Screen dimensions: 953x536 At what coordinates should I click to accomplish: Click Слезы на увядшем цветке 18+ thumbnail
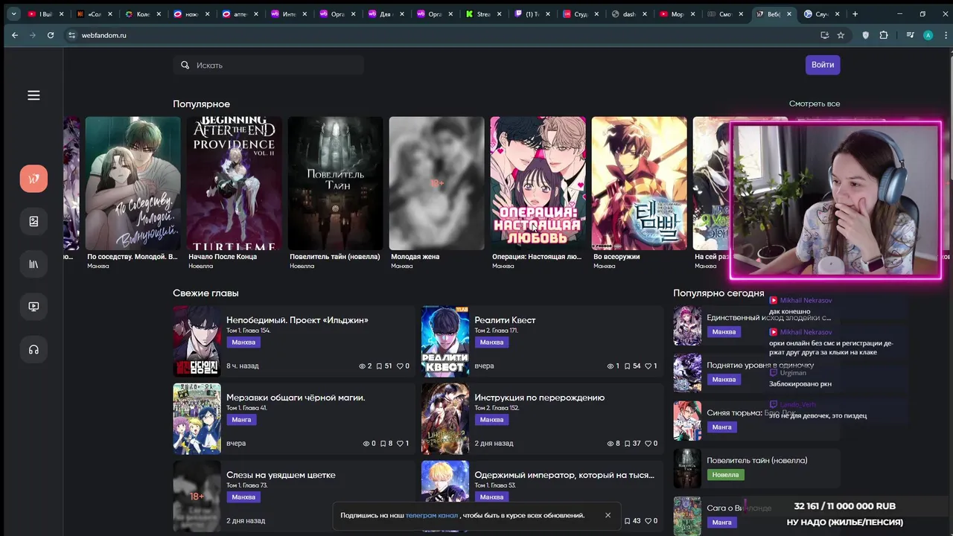197,497
